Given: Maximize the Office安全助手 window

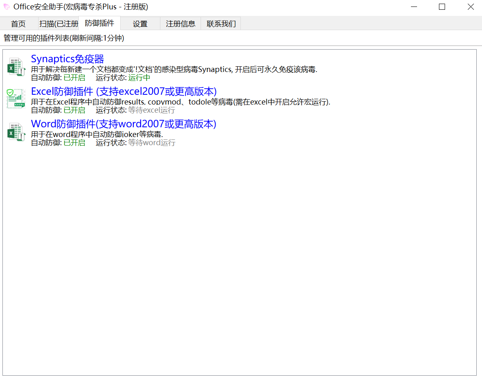Looking at the screenshot, I should [442, 7].
